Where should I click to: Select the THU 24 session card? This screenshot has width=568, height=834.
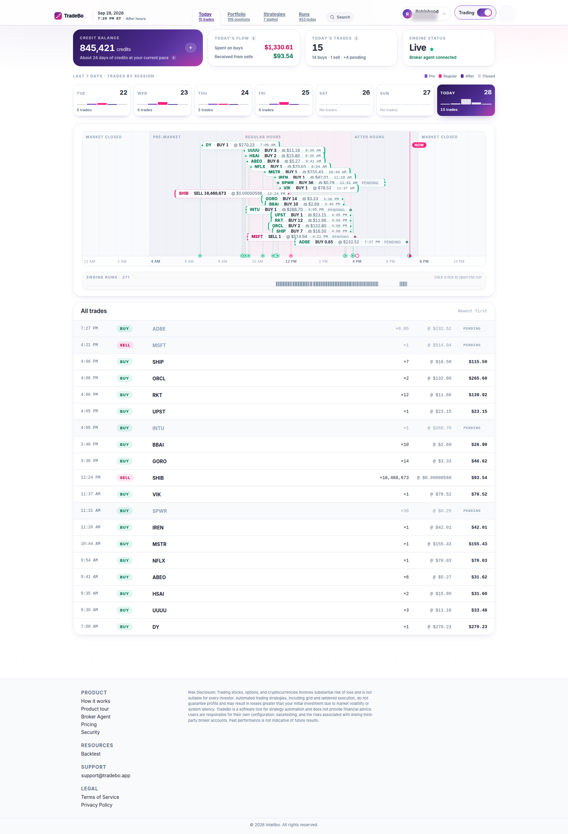tap(223, 100)
